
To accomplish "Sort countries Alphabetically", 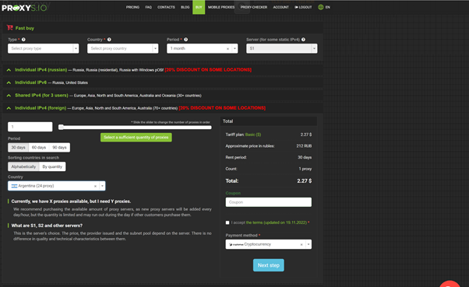I will 23,166.
